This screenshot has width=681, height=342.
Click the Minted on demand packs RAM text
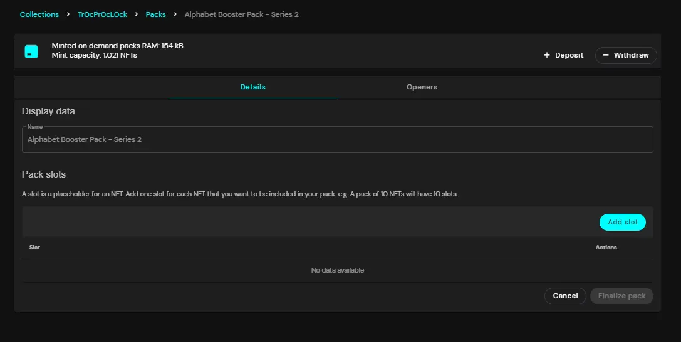pos(117,46)
